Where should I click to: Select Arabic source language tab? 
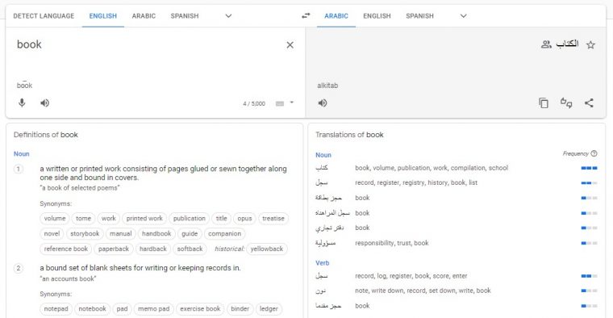pos(144,16)
